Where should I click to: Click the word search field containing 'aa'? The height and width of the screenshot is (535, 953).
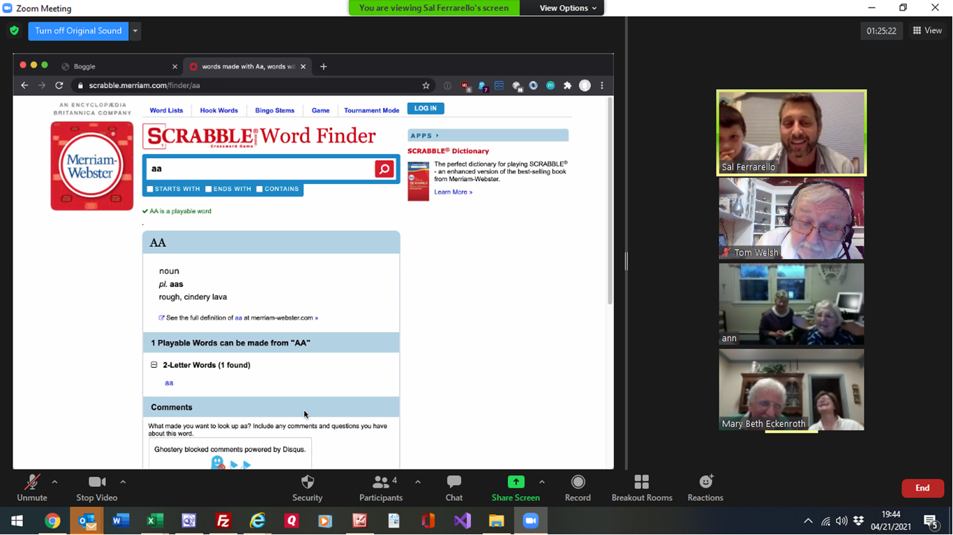coord(260,169)
